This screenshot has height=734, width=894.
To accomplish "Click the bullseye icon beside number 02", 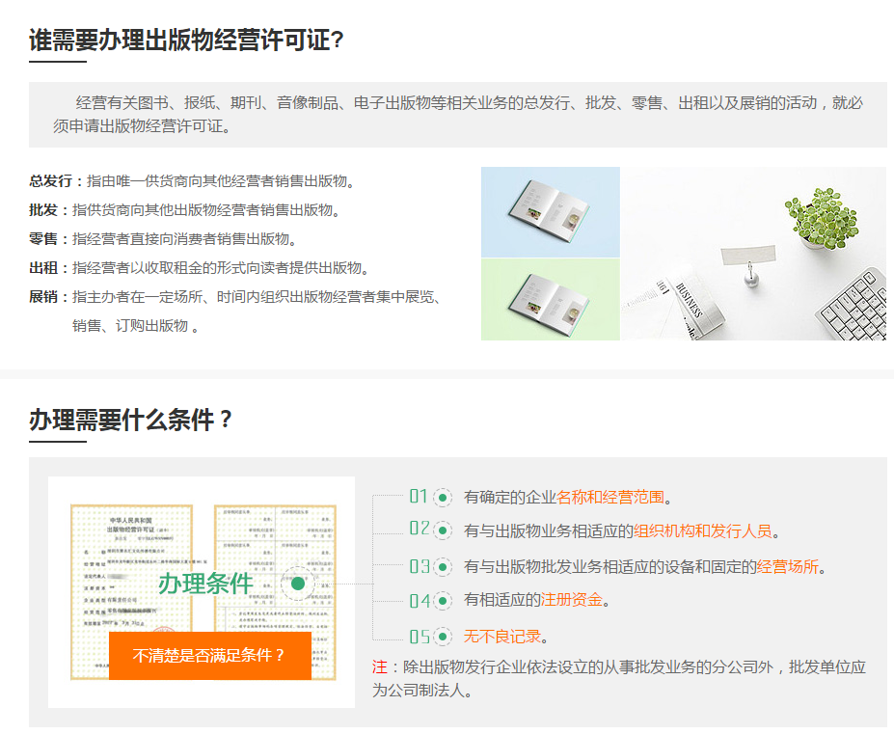I will [443, 530].
